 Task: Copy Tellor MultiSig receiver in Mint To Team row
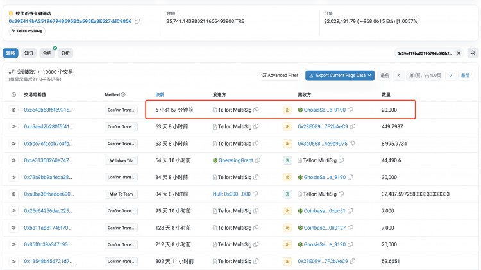341,194
